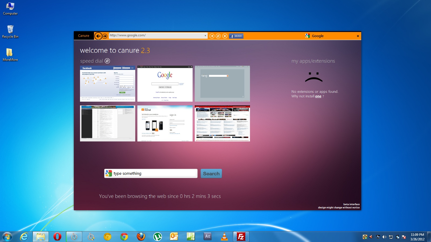Click the search engine icon in search box
431x242 pixels.
click(x=109, y=173)
